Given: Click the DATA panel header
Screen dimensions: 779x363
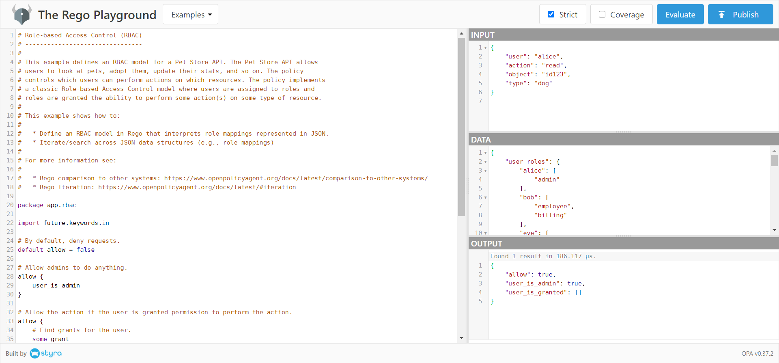Looking at the screenshot, I should [x=624, y=140].
